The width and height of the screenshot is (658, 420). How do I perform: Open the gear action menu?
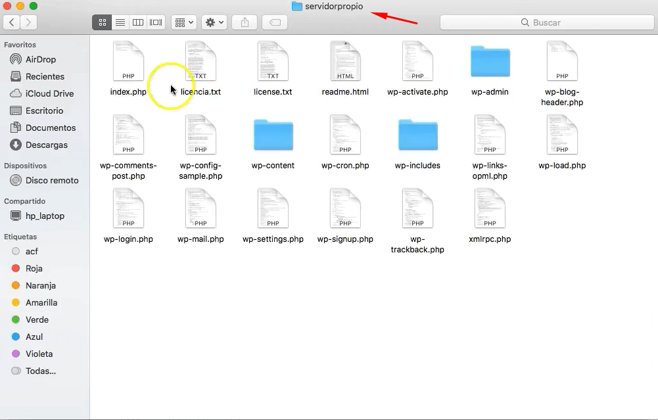pyautogui.click(x=214, y=22)
